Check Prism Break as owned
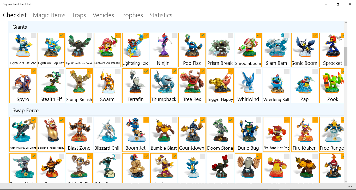 (231, 35)
